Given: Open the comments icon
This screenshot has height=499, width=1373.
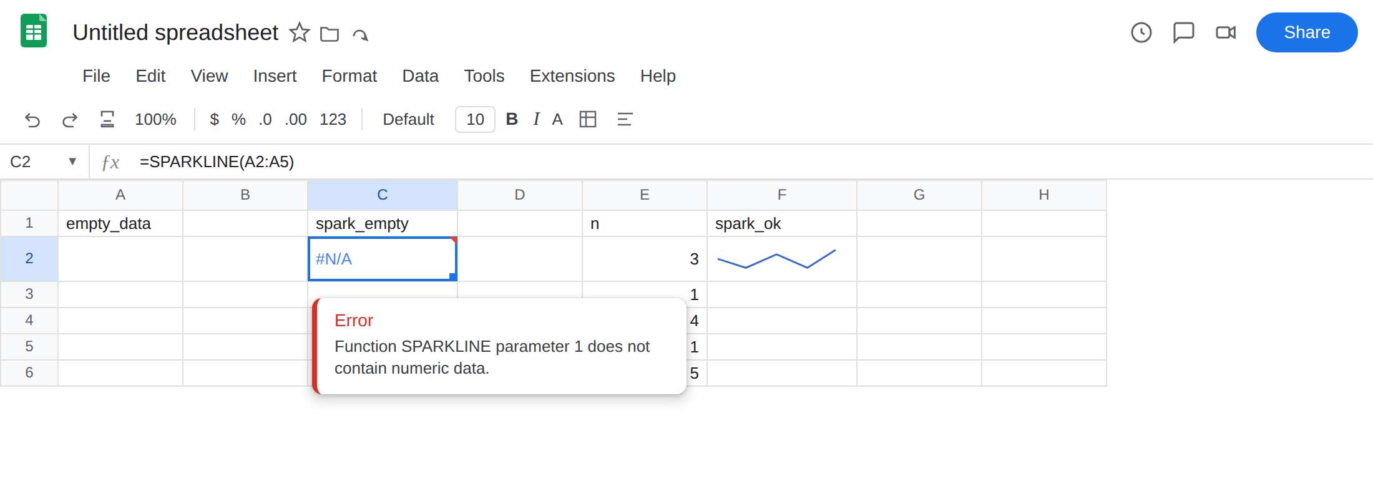Looking at the screenshot, I should coord(1183,32).
